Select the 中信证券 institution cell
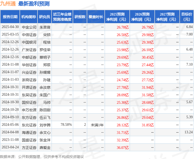The image size is (194, 159). (x=29, y=35)
